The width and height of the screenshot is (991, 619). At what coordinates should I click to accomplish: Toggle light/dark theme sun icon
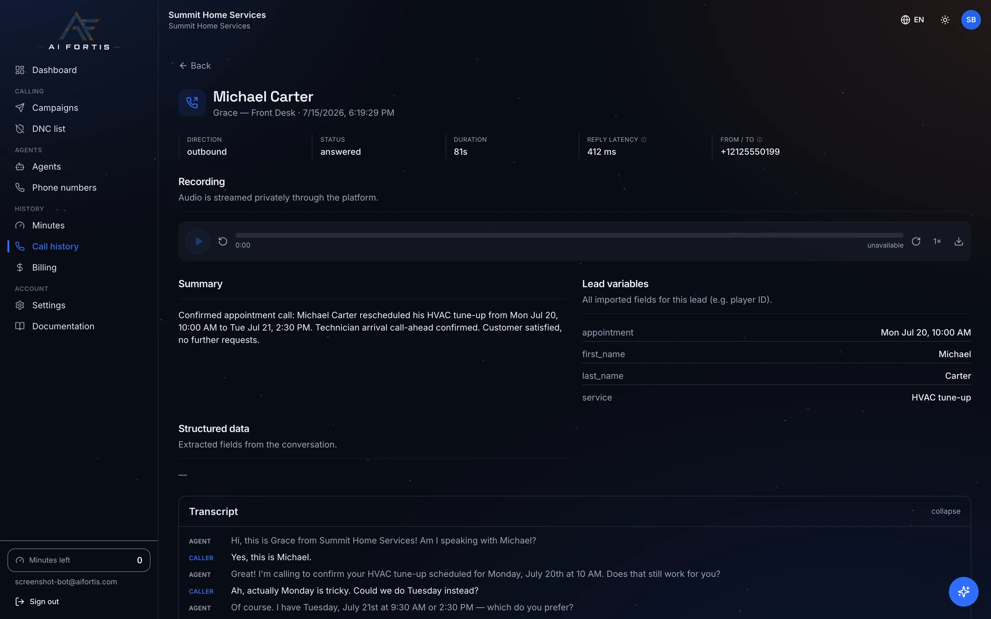click(945, 20)
